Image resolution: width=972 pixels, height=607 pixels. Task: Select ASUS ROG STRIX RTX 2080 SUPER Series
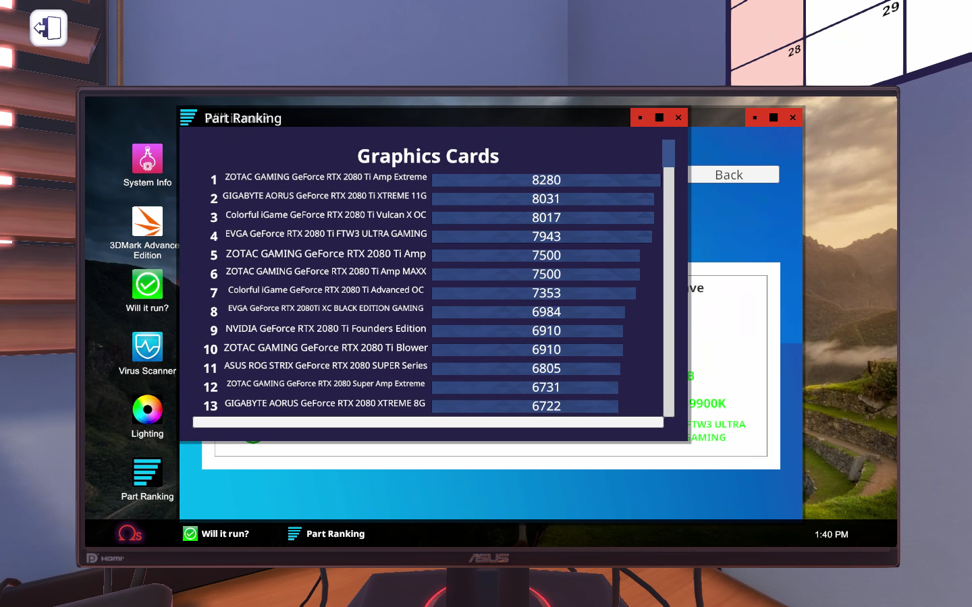(326, 366)
